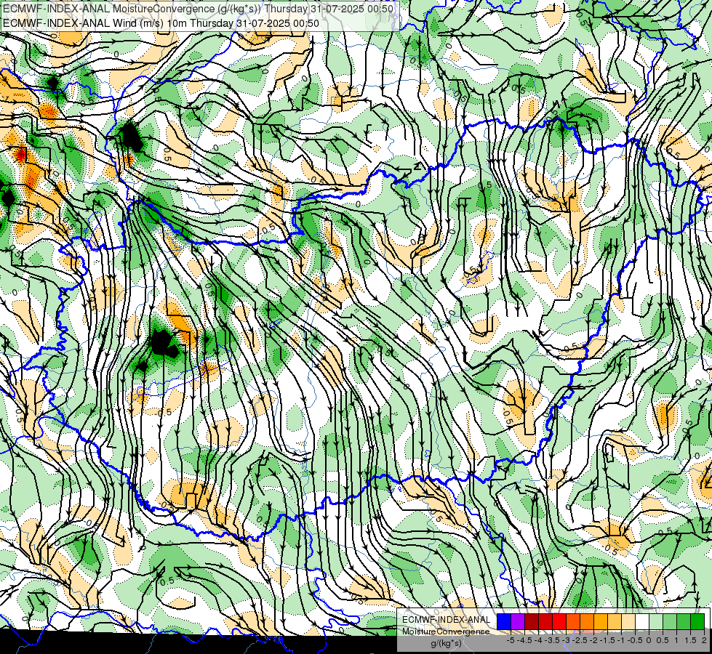Click the 'Wind (m/s) 10m' title line
Image resolution: width=712 pixels, height=654 pixels.
click(161, 23)
